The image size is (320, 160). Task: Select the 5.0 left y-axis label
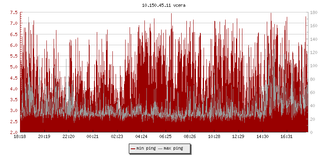coord(13,67)
